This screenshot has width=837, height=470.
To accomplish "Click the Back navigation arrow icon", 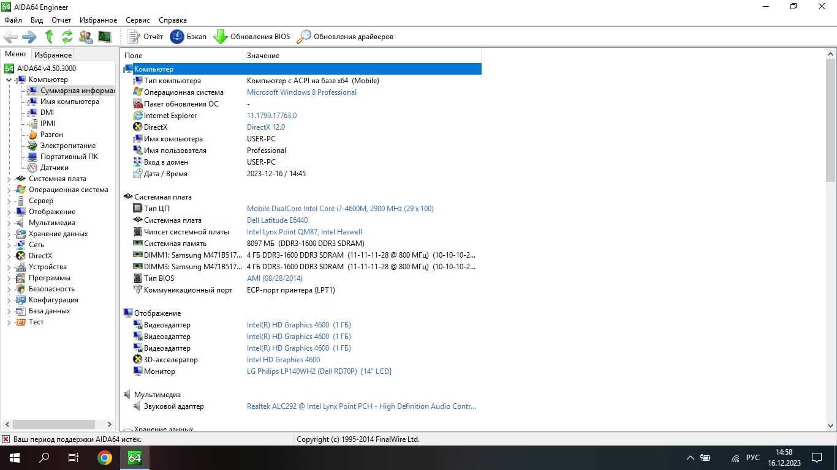I will click(10, 37).
